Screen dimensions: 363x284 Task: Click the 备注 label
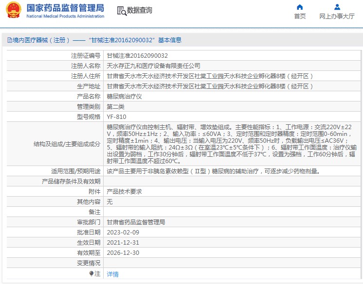click(x=94, y=212)
